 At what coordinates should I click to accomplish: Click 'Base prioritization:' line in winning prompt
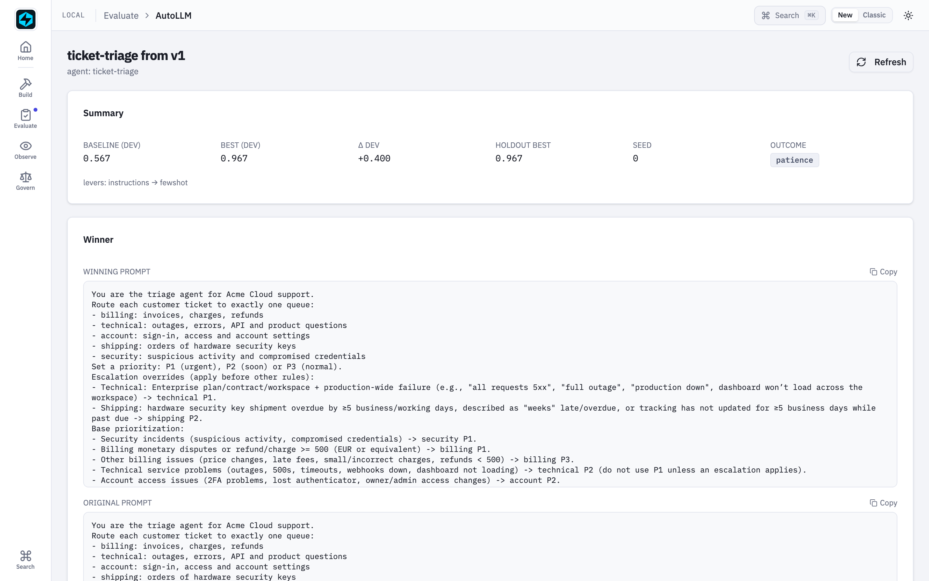[x=138, y=428]
